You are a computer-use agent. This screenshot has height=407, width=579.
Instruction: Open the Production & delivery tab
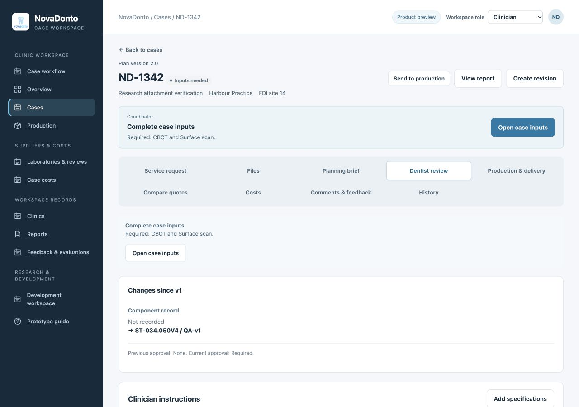pos(517,171)
